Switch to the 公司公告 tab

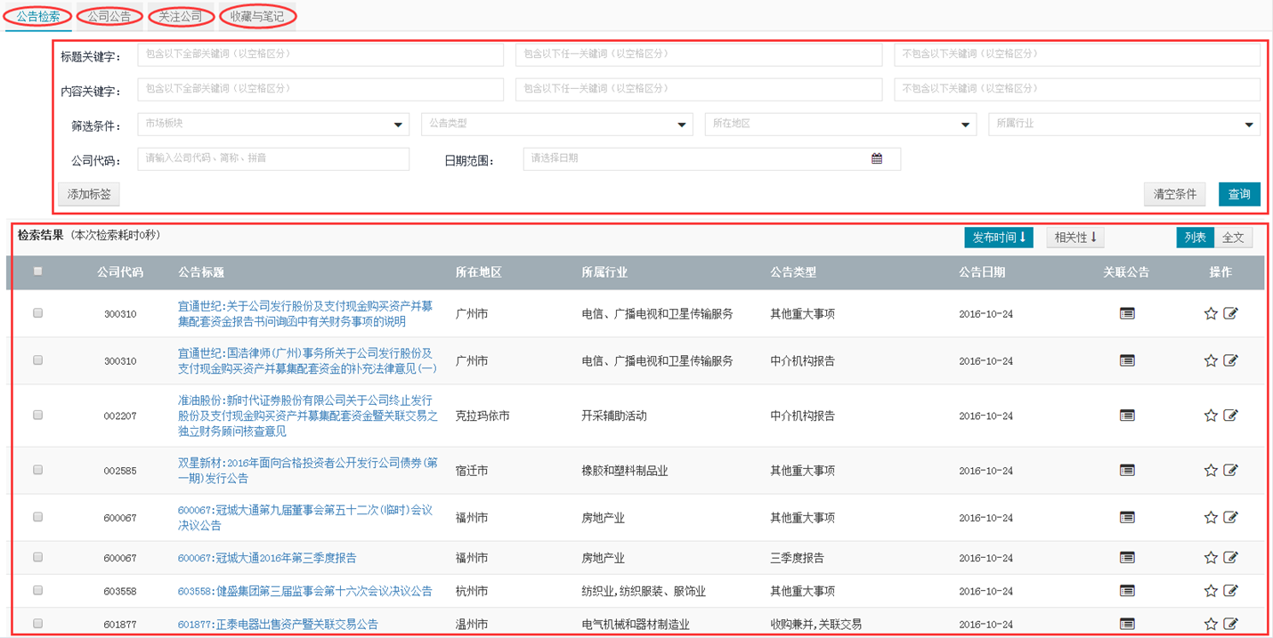109,16
